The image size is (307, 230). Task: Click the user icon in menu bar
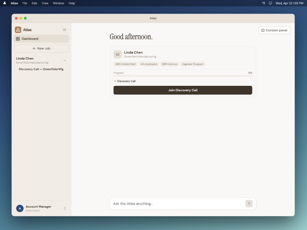coord(4,3)
